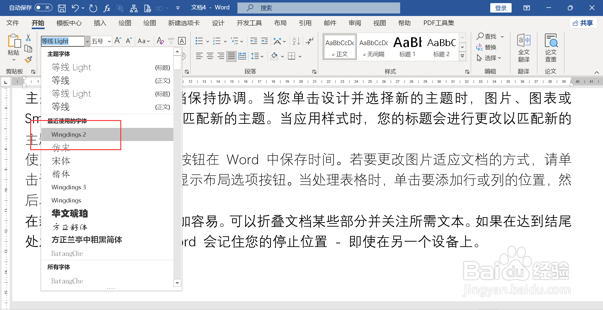The image size is (603, 310).
Task: Decrease font size with shrink font icon
Action: pyautogui.click(x=129, y=41)
